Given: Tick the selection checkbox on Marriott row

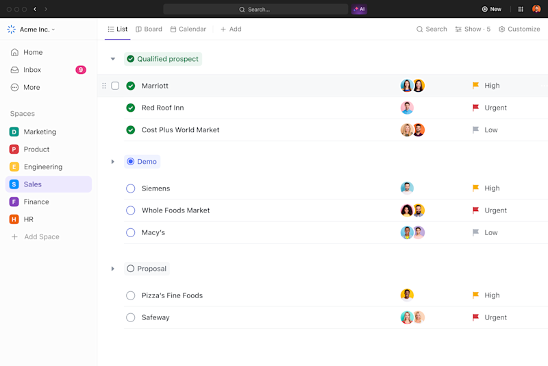Looking at the screenshot, I should pyautogui.click(x=115, y=86).
